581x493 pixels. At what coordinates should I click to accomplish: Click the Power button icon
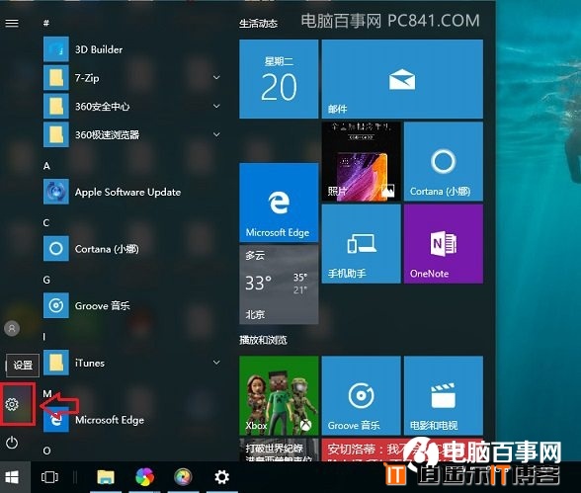tap(12, 443)
